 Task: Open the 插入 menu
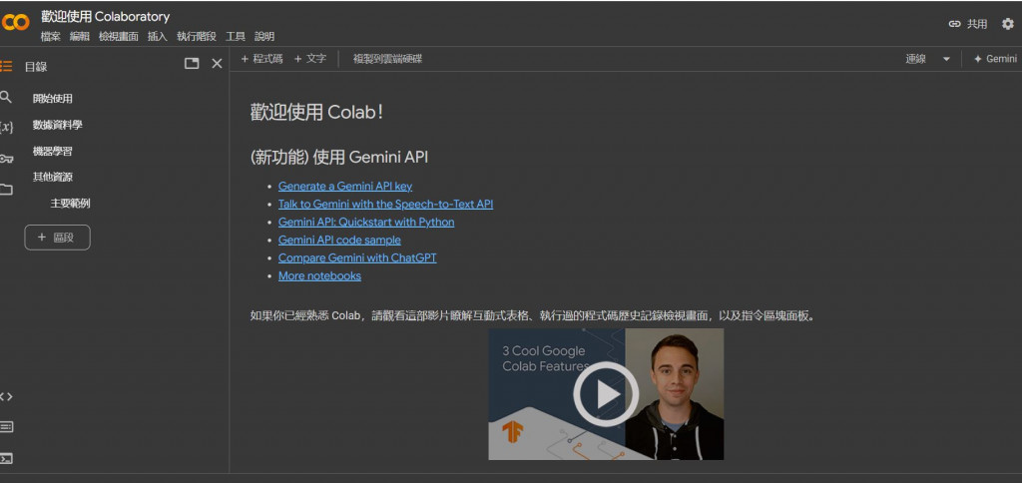(x=157, y=37)
